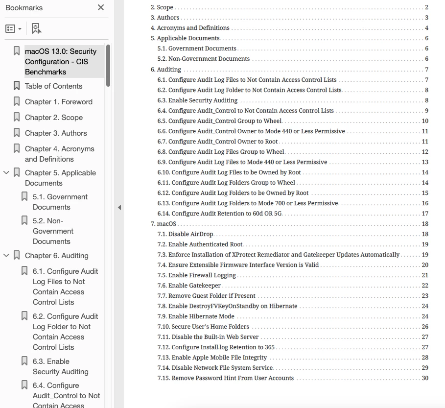The height and width of the screenshot is (408, 445).
Task: Open the Table of Contents bookmark
Action: [54, 86]
